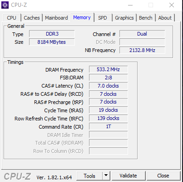Switch to the CPU tab

click(11, 18)
